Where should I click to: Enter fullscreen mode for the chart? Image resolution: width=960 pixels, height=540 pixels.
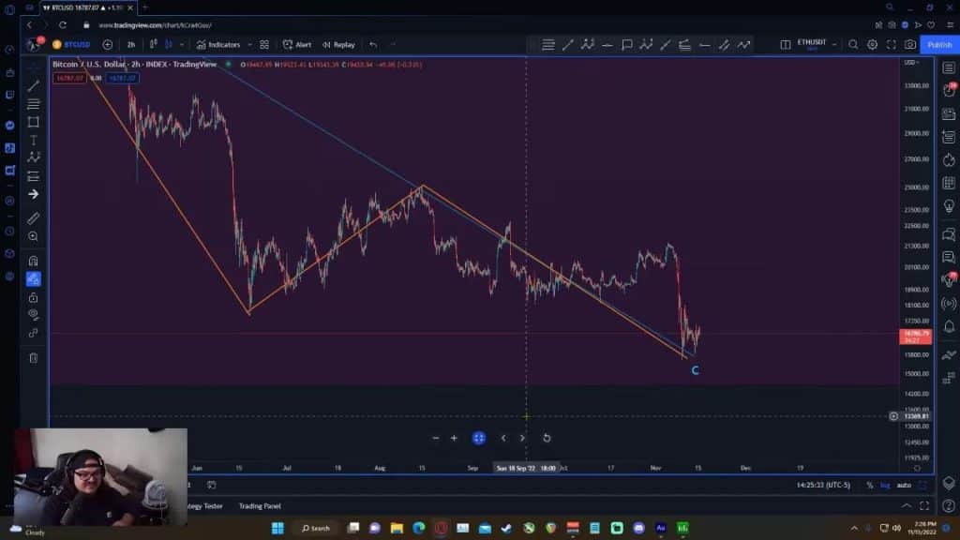tap(891, 44)
